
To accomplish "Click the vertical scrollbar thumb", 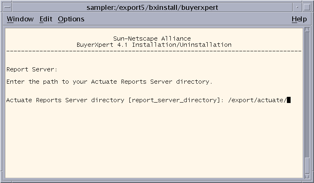I will point(307,166).
